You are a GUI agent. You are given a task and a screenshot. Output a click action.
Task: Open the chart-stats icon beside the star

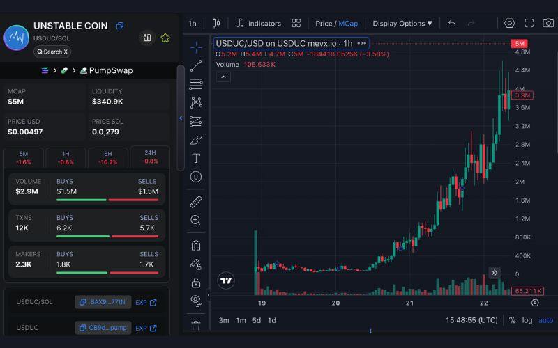coord(147,38)
